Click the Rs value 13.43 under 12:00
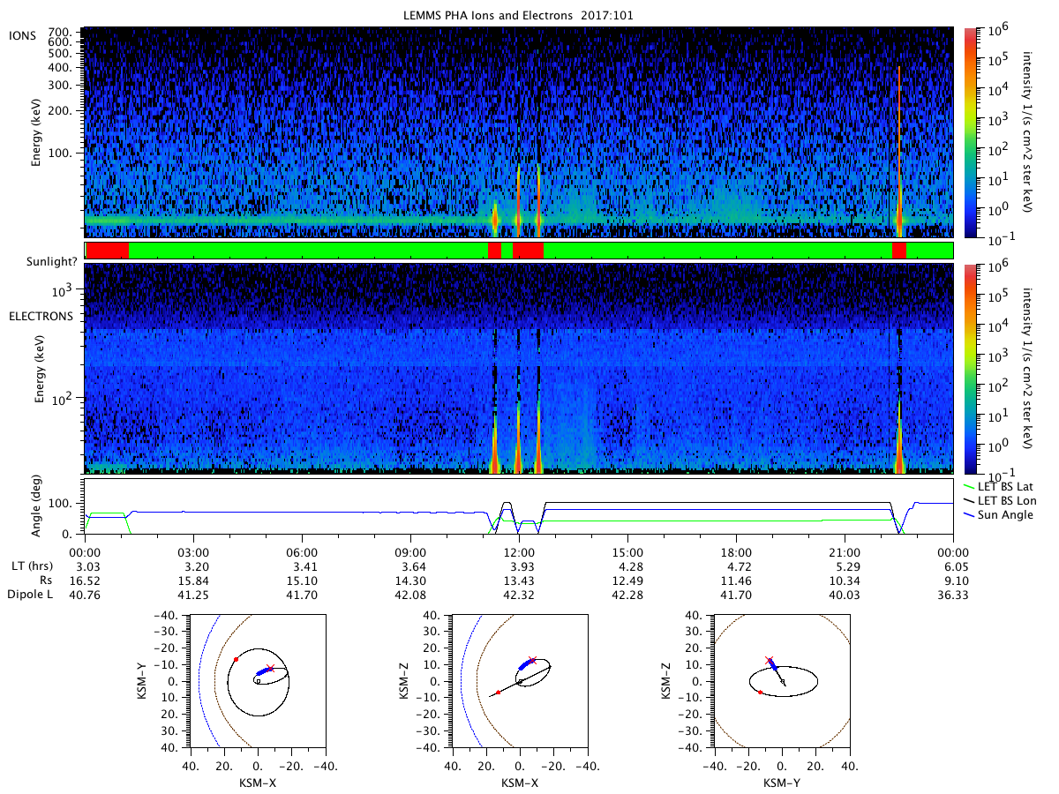 (519, 581)
